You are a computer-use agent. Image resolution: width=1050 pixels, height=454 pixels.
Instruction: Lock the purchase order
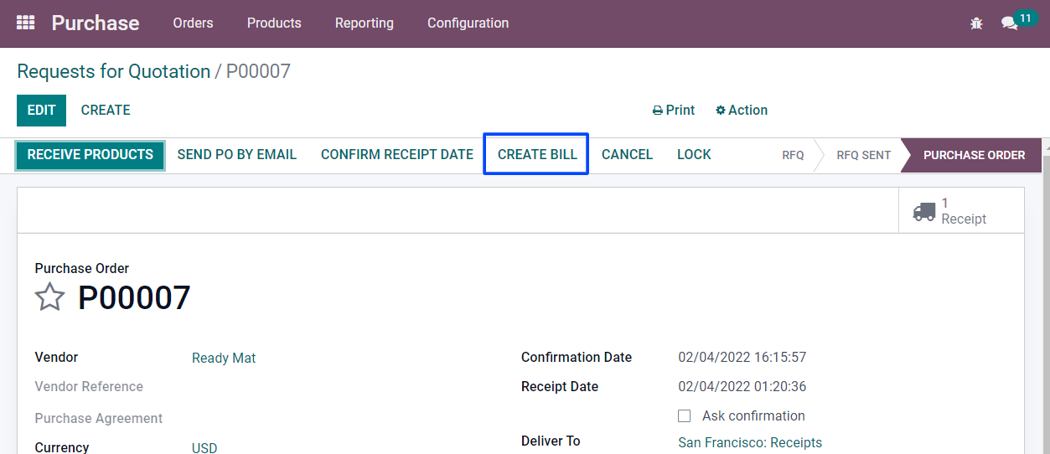coord(694,154)
